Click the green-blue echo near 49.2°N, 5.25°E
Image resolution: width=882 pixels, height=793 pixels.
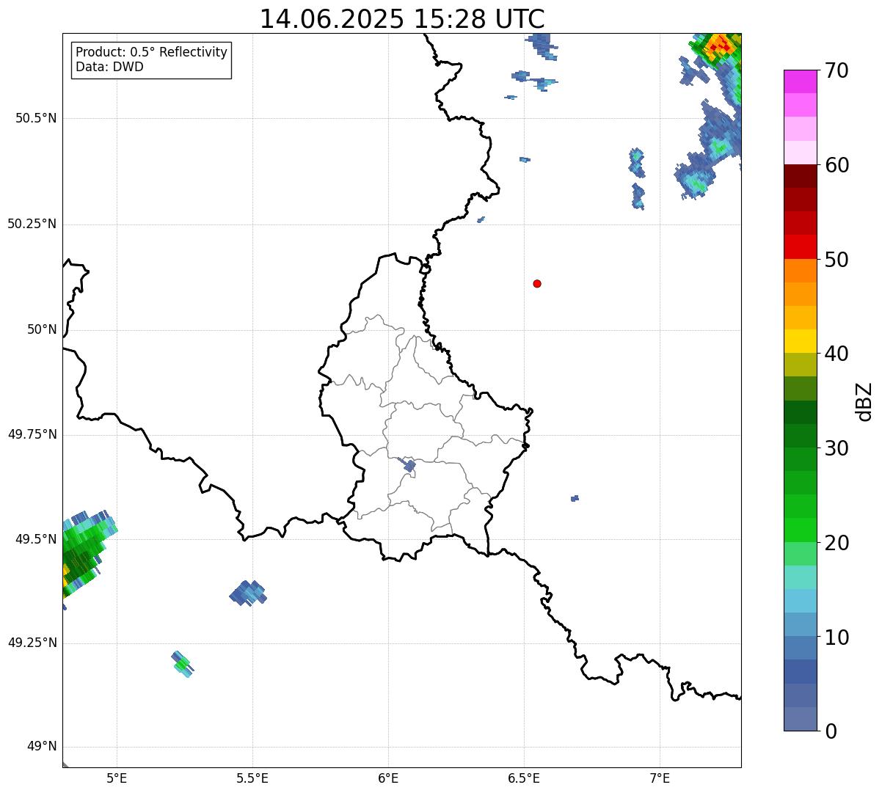tap(182, 664)
